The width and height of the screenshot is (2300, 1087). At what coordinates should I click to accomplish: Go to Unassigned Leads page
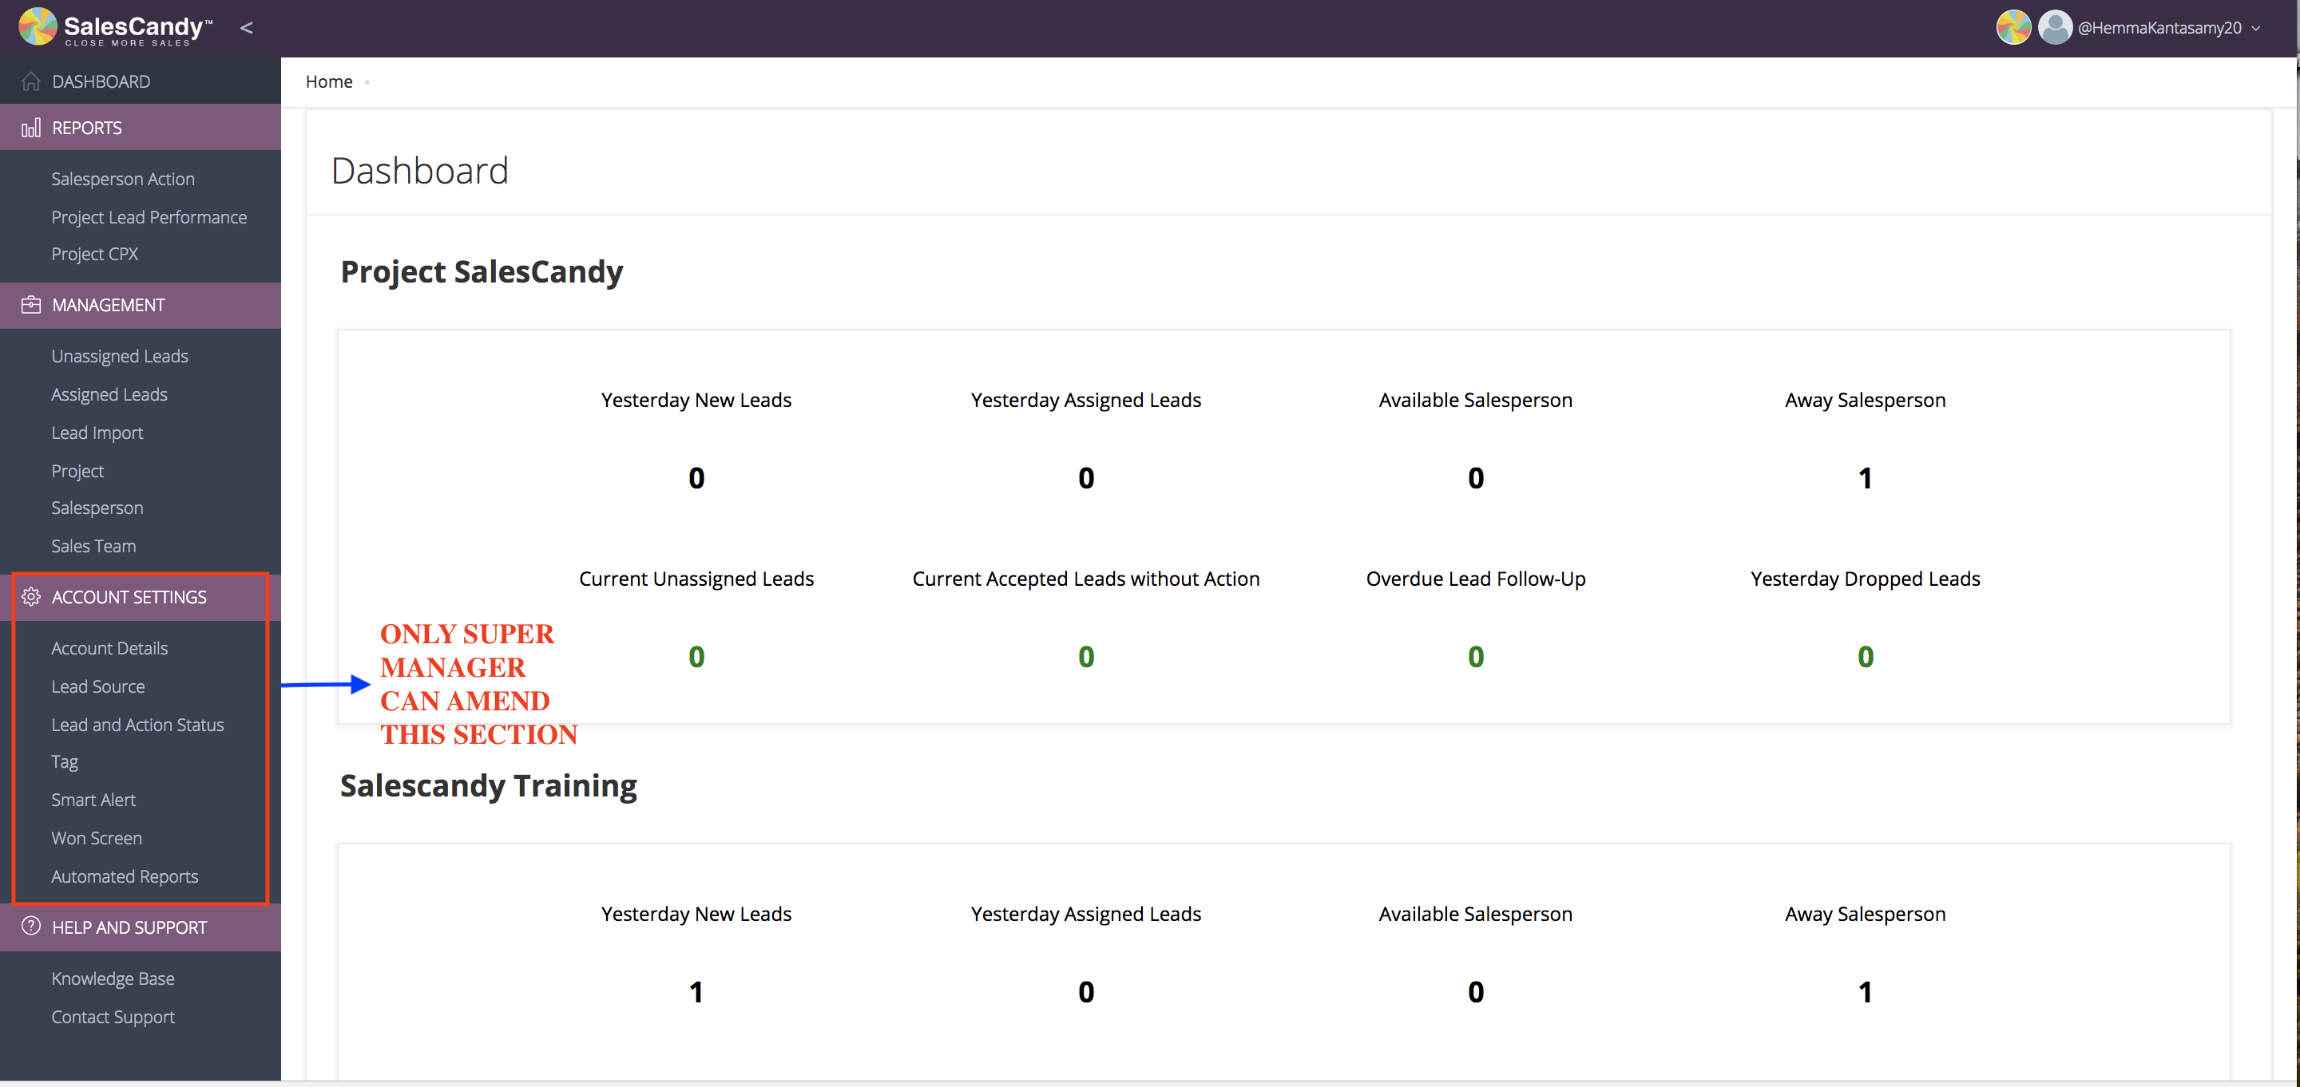[120, 356]
